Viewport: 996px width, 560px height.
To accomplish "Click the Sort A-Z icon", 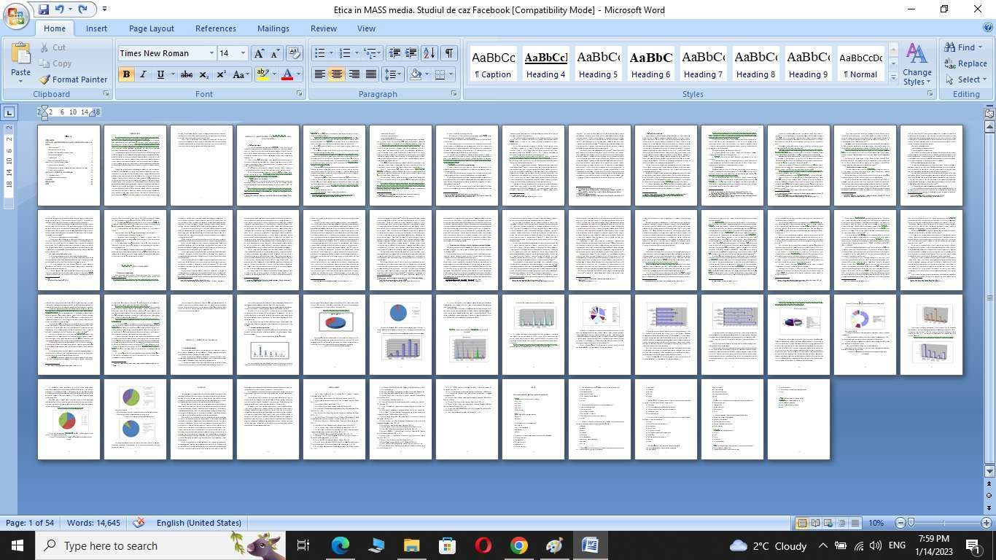I will [x=429, y=53].
